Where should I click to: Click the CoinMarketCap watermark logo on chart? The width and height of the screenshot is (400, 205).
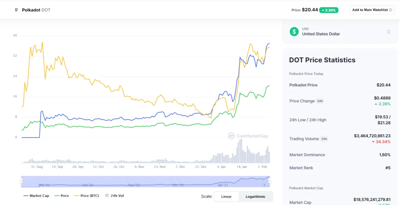248,136
